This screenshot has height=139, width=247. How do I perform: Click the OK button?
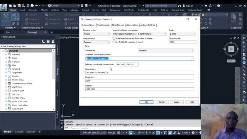pos(146,102)
